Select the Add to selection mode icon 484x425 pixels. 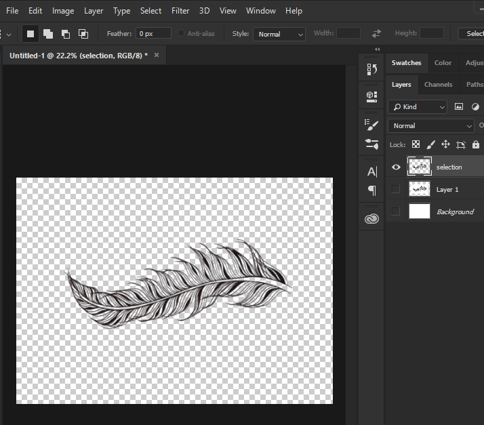click(48, 34)
